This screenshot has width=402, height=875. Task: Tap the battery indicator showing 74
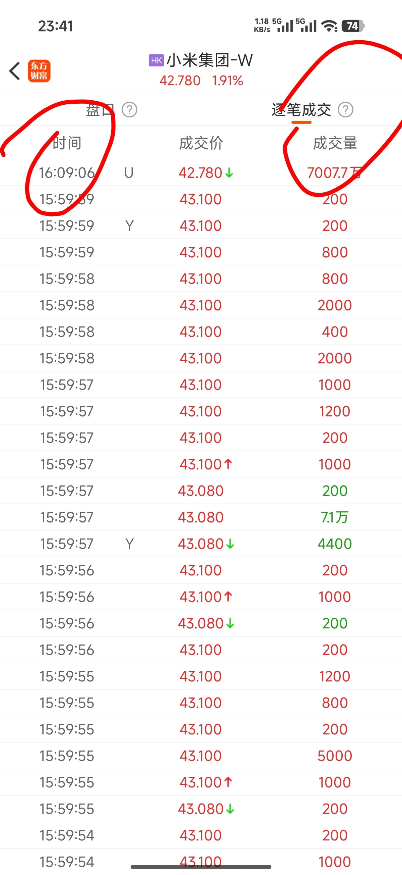(353, 26)
